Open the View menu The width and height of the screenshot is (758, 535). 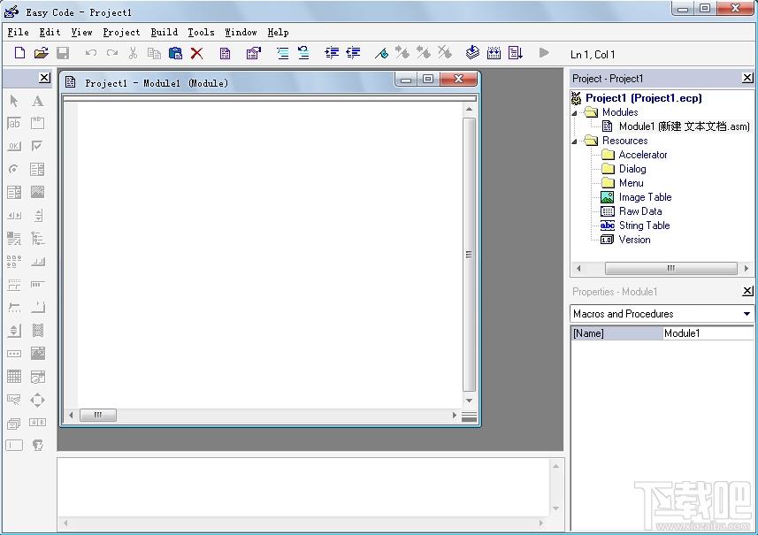(x=81, y=33)
